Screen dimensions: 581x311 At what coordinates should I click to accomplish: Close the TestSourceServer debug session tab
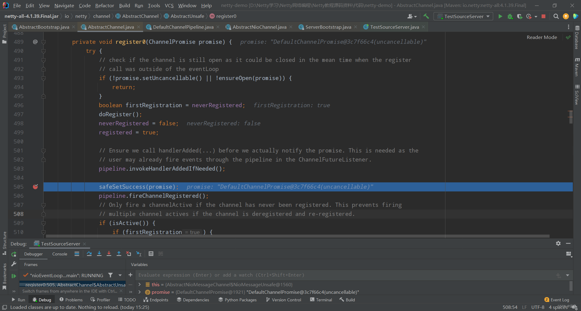84,244
